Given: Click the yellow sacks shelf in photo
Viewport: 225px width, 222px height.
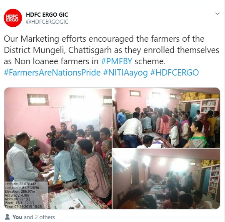Looking at the screenshot, I should click(200, 96).
